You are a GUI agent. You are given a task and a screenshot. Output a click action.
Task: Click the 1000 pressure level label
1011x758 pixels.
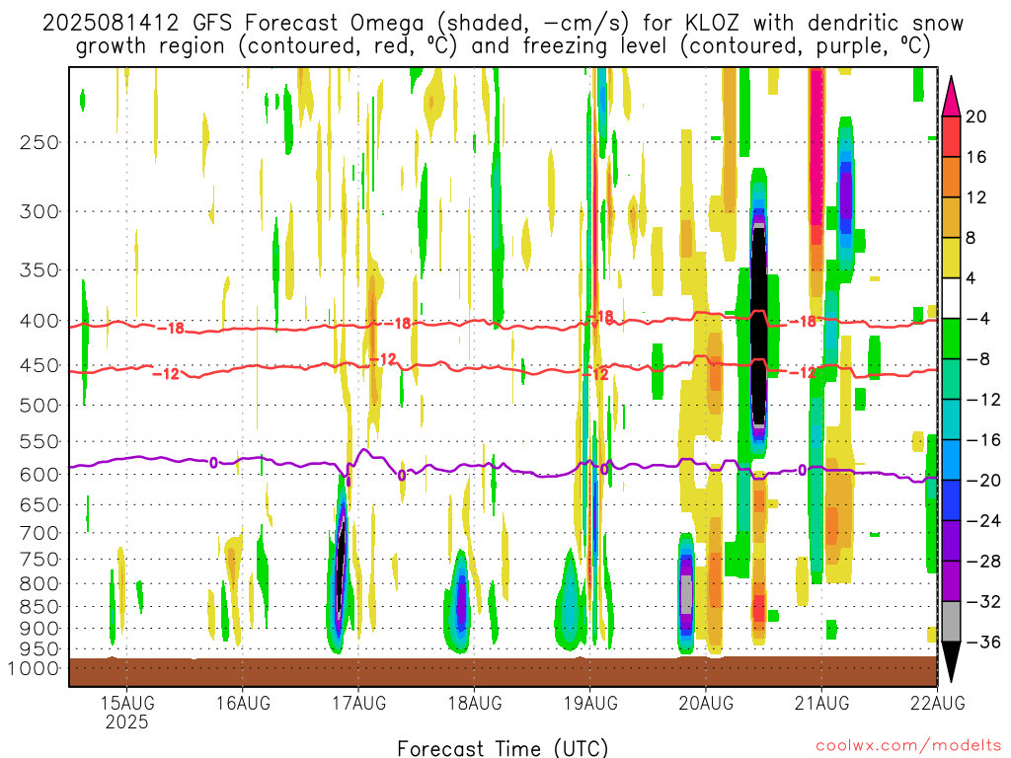(x=34, y=668)
